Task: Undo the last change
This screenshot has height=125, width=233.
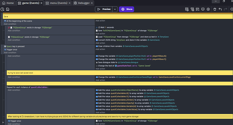Action: 220,9
